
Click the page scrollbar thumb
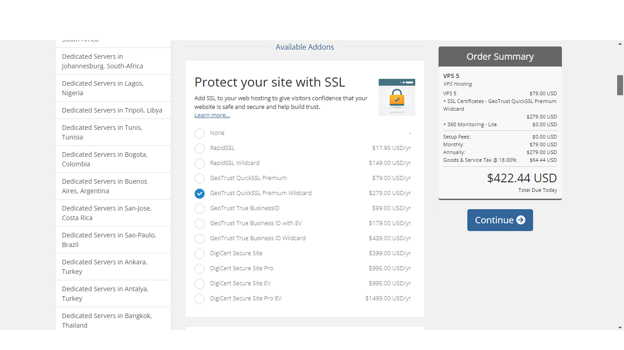coord(620,85)
